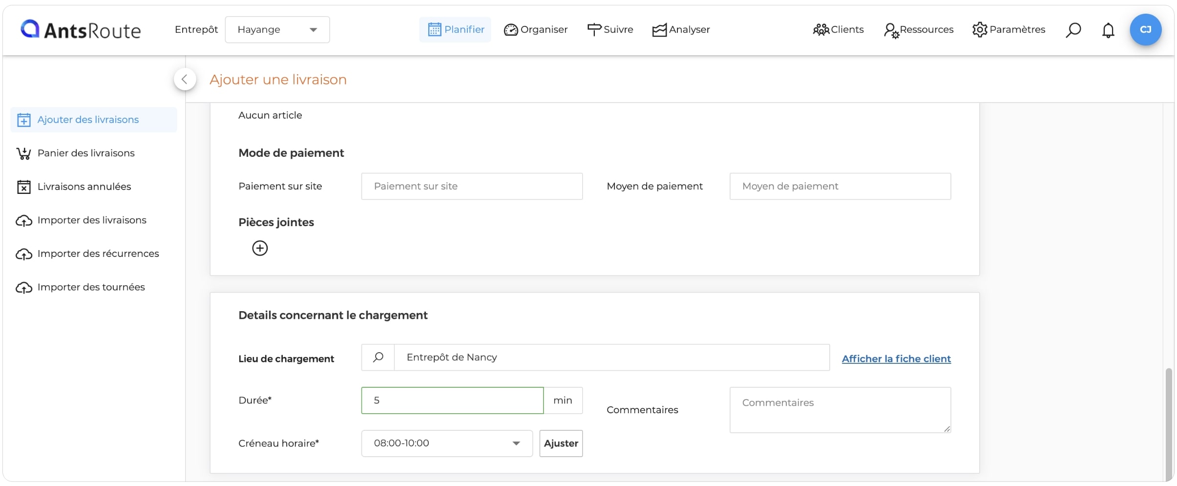Click the Ajouter une livraison heading
1177x486 pixels.
tap(278, 80)
